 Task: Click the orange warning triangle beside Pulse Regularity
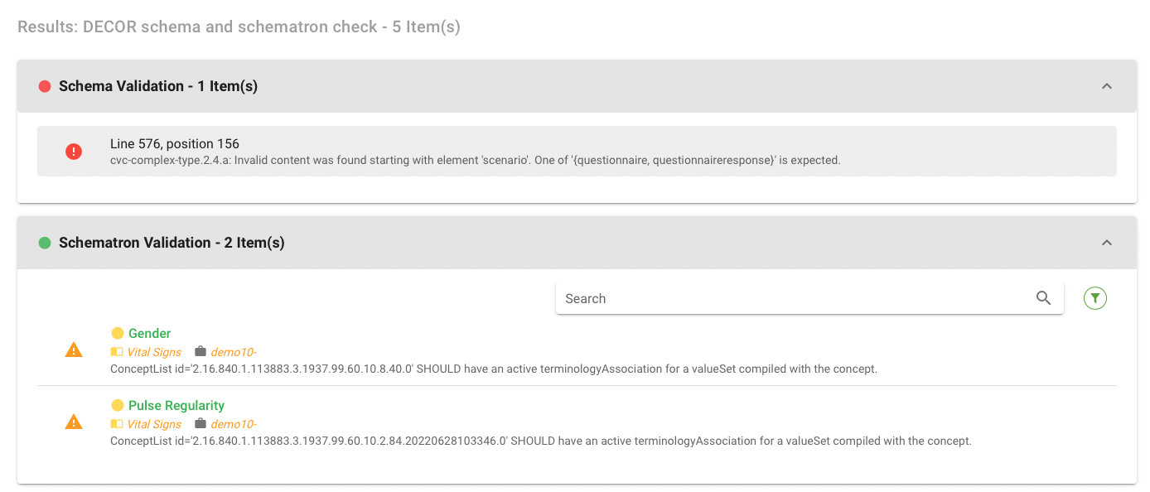(74, 422)
